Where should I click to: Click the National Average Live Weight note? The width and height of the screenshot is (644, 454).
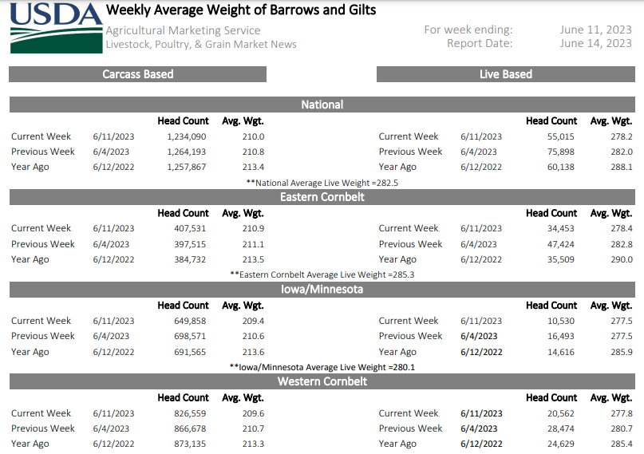tap(322, 182)
